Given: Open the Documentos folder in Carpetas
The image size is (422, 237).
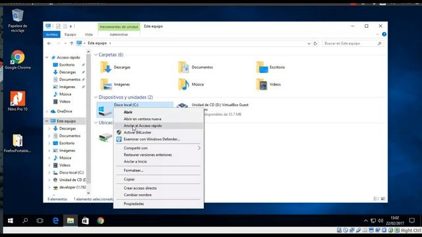Looking at the screenshot, I should pos(195,67).
